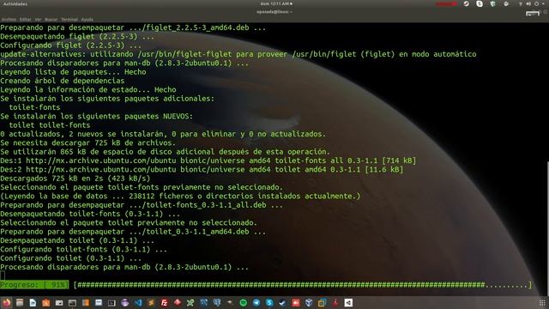The width and height of the screenshot is (549, 309).
Task: Open the green crossed-tools icon in dock
Action: 190,302
